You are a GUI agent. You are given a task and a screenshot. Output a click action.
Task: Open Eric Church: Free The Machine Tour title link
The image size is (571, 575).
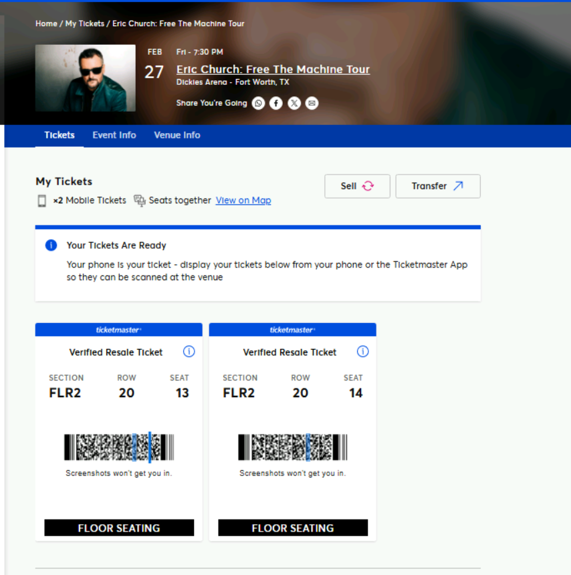click(273, 70)
